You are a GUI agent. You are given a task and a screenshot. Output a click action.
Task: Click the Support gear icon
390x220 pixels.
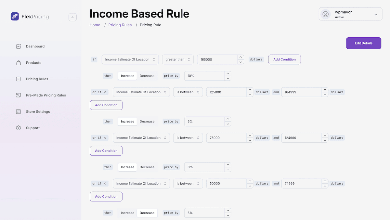pyautogui.click(x=19, y=128)
